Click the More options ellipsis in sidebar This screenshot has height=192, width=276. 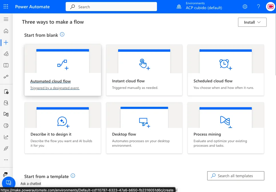pos(6,160)
